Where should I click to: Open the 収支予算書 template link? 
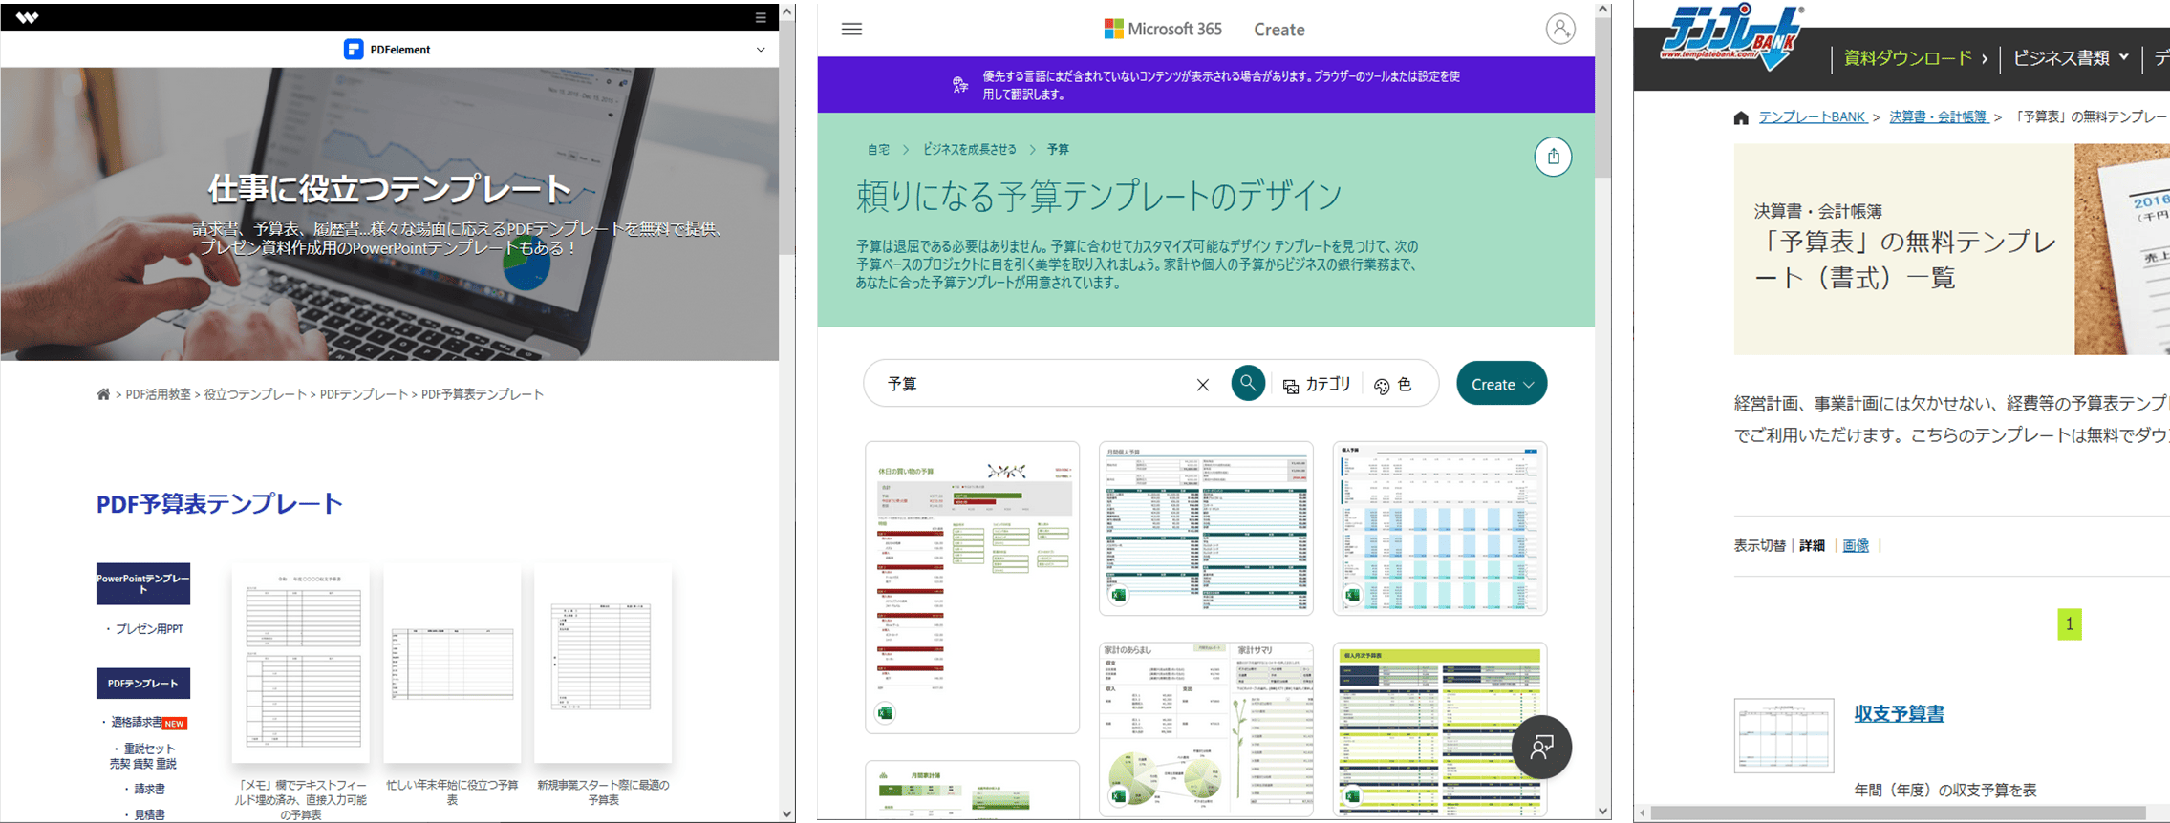coord(1899,713)
